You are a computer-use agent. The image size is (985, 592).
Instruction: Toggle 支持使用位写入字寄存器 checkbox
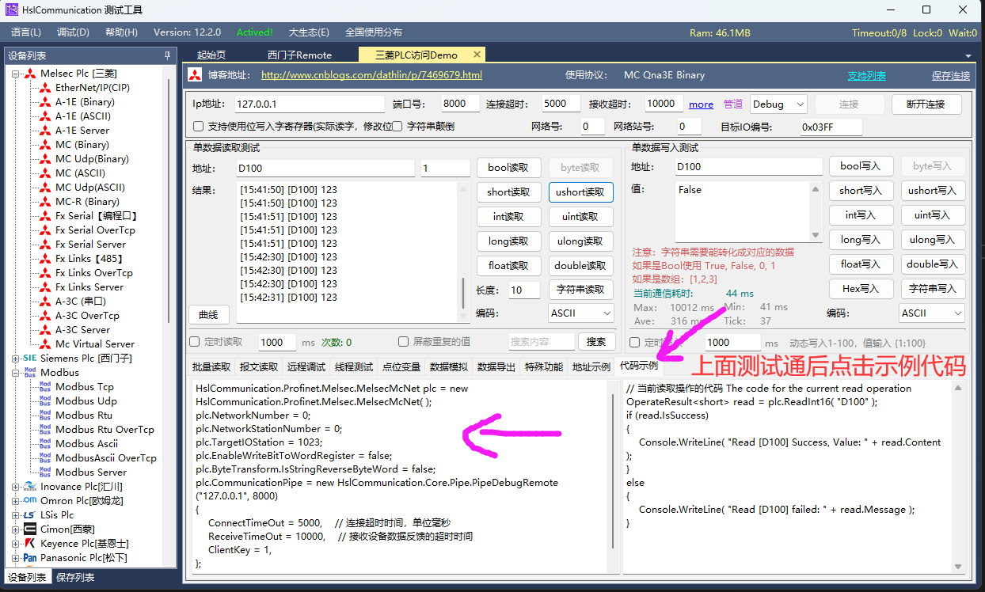pyautogui.click(x=199, y=127)
